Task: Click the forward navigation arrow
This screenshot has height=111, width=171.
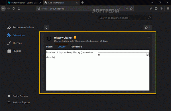Action: 9,9
